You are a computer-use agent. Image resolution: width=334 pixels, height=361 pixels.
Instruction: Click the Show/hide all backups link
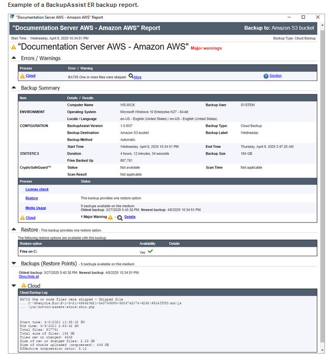(x=33, y=276)
